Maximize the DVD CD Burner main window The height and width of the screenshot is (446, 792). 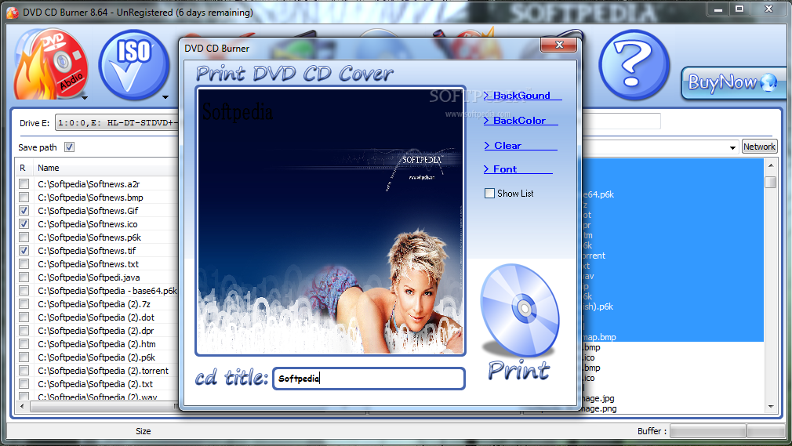point(739,9)
